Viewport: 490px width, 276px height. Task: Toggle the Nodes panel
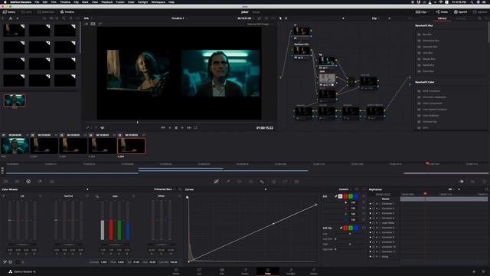coord(442,12)
